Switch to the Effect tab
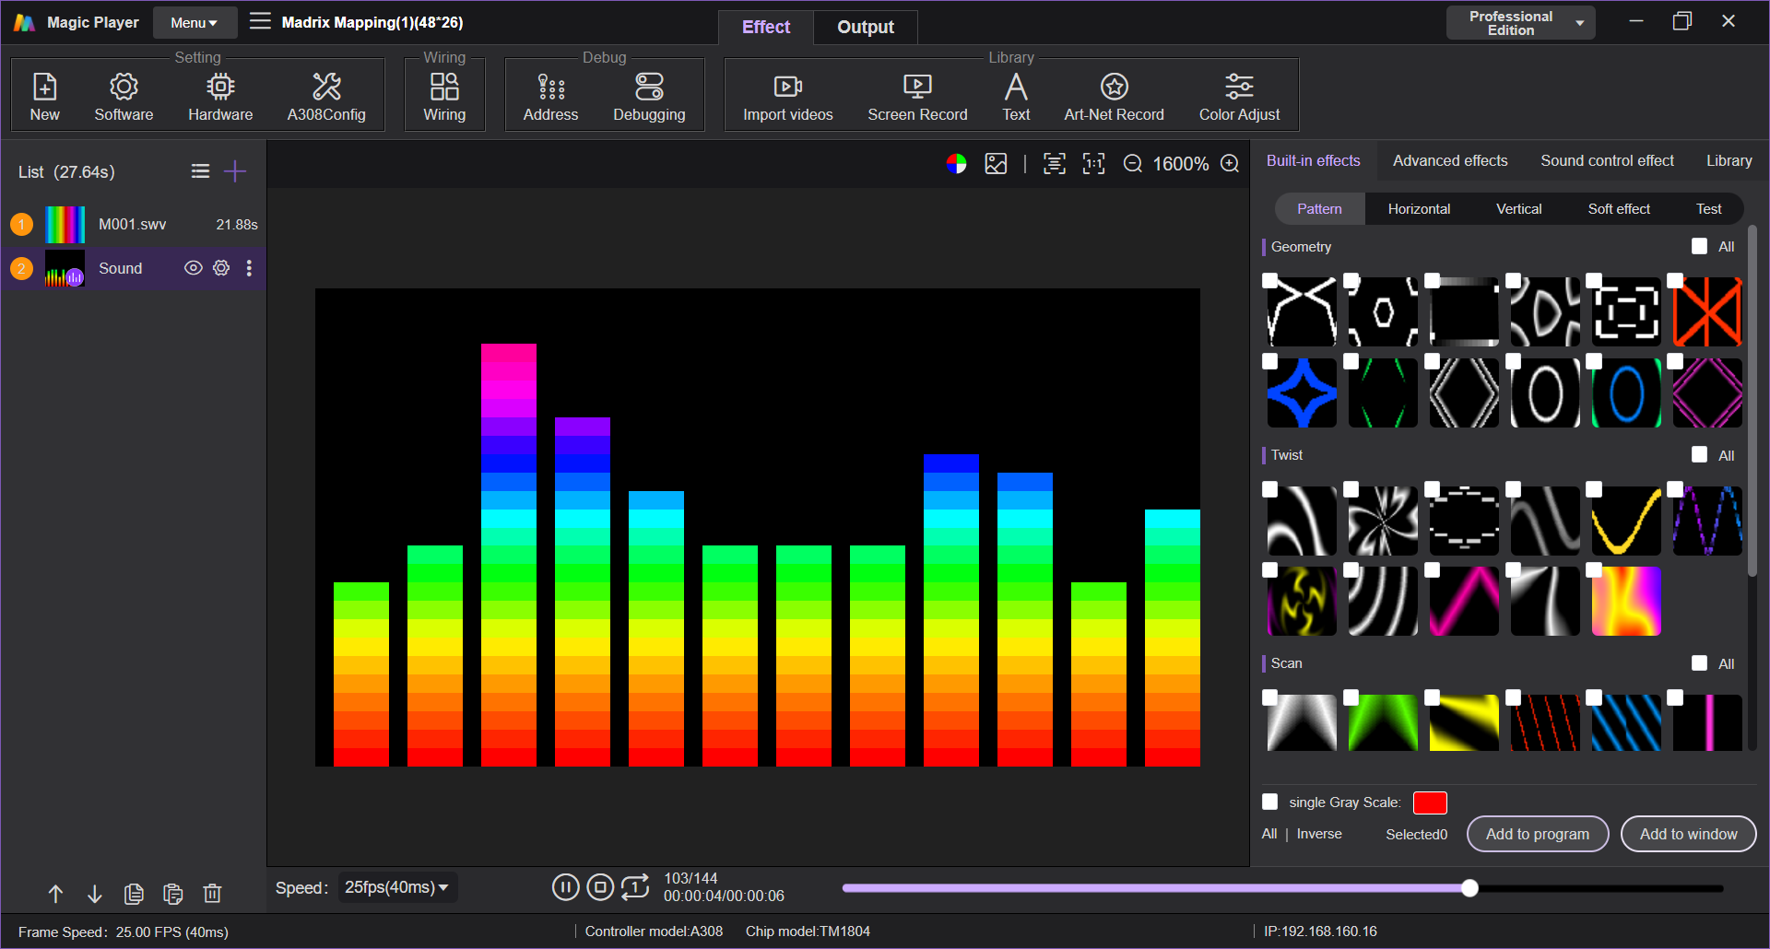 766,27
